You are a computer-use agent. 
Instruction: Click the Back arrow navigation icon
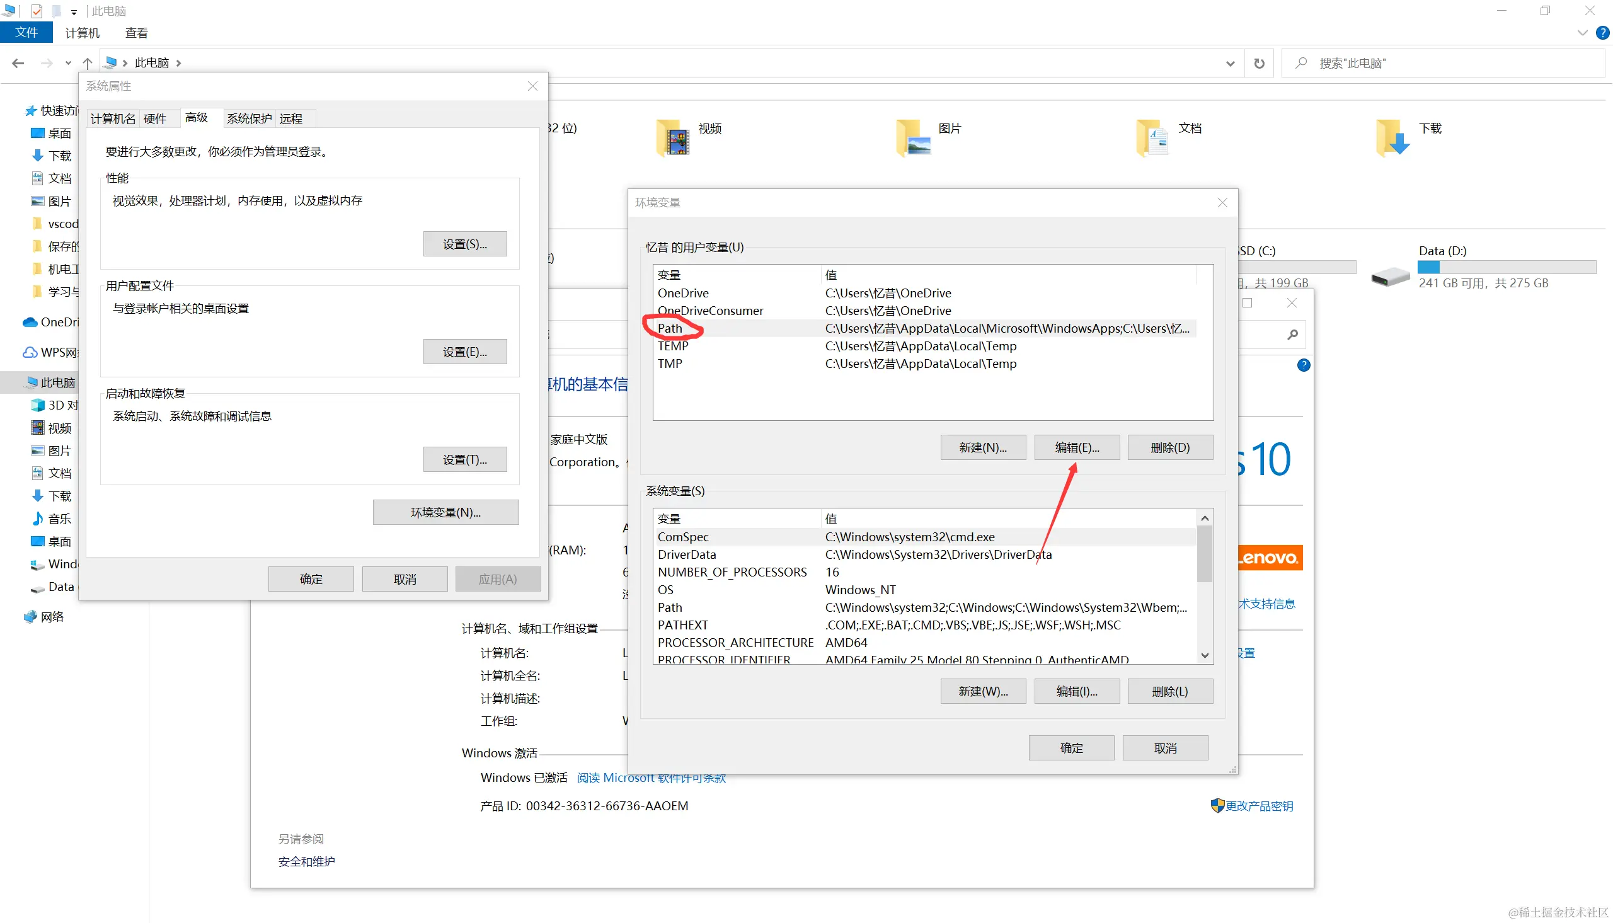click(x=18, y=64)
